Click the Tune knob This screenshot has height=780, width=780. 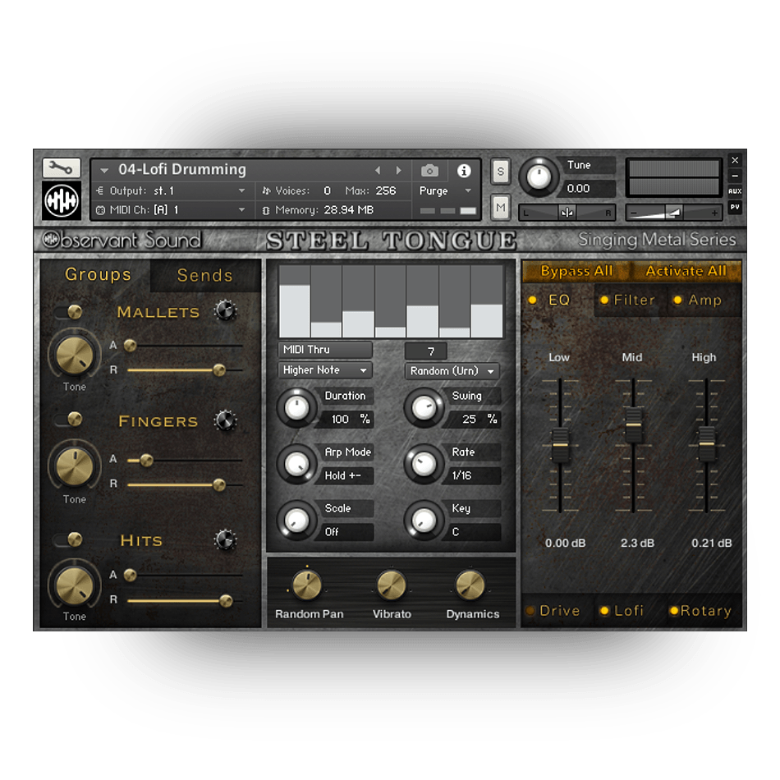click(x=539, y=177)
